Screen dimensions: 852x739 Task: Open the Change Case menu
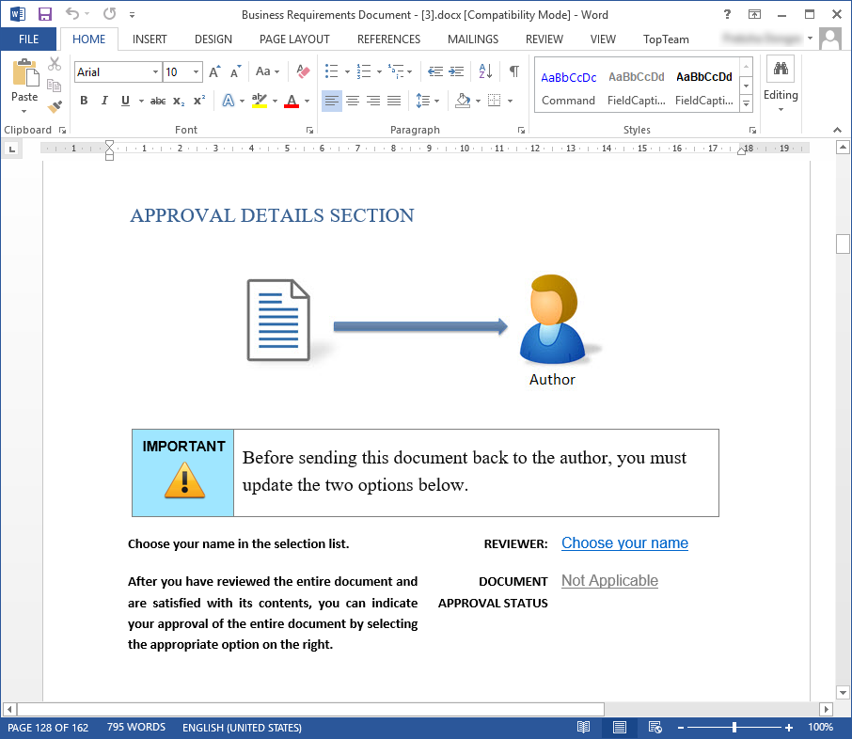click(x=267, y=71)
